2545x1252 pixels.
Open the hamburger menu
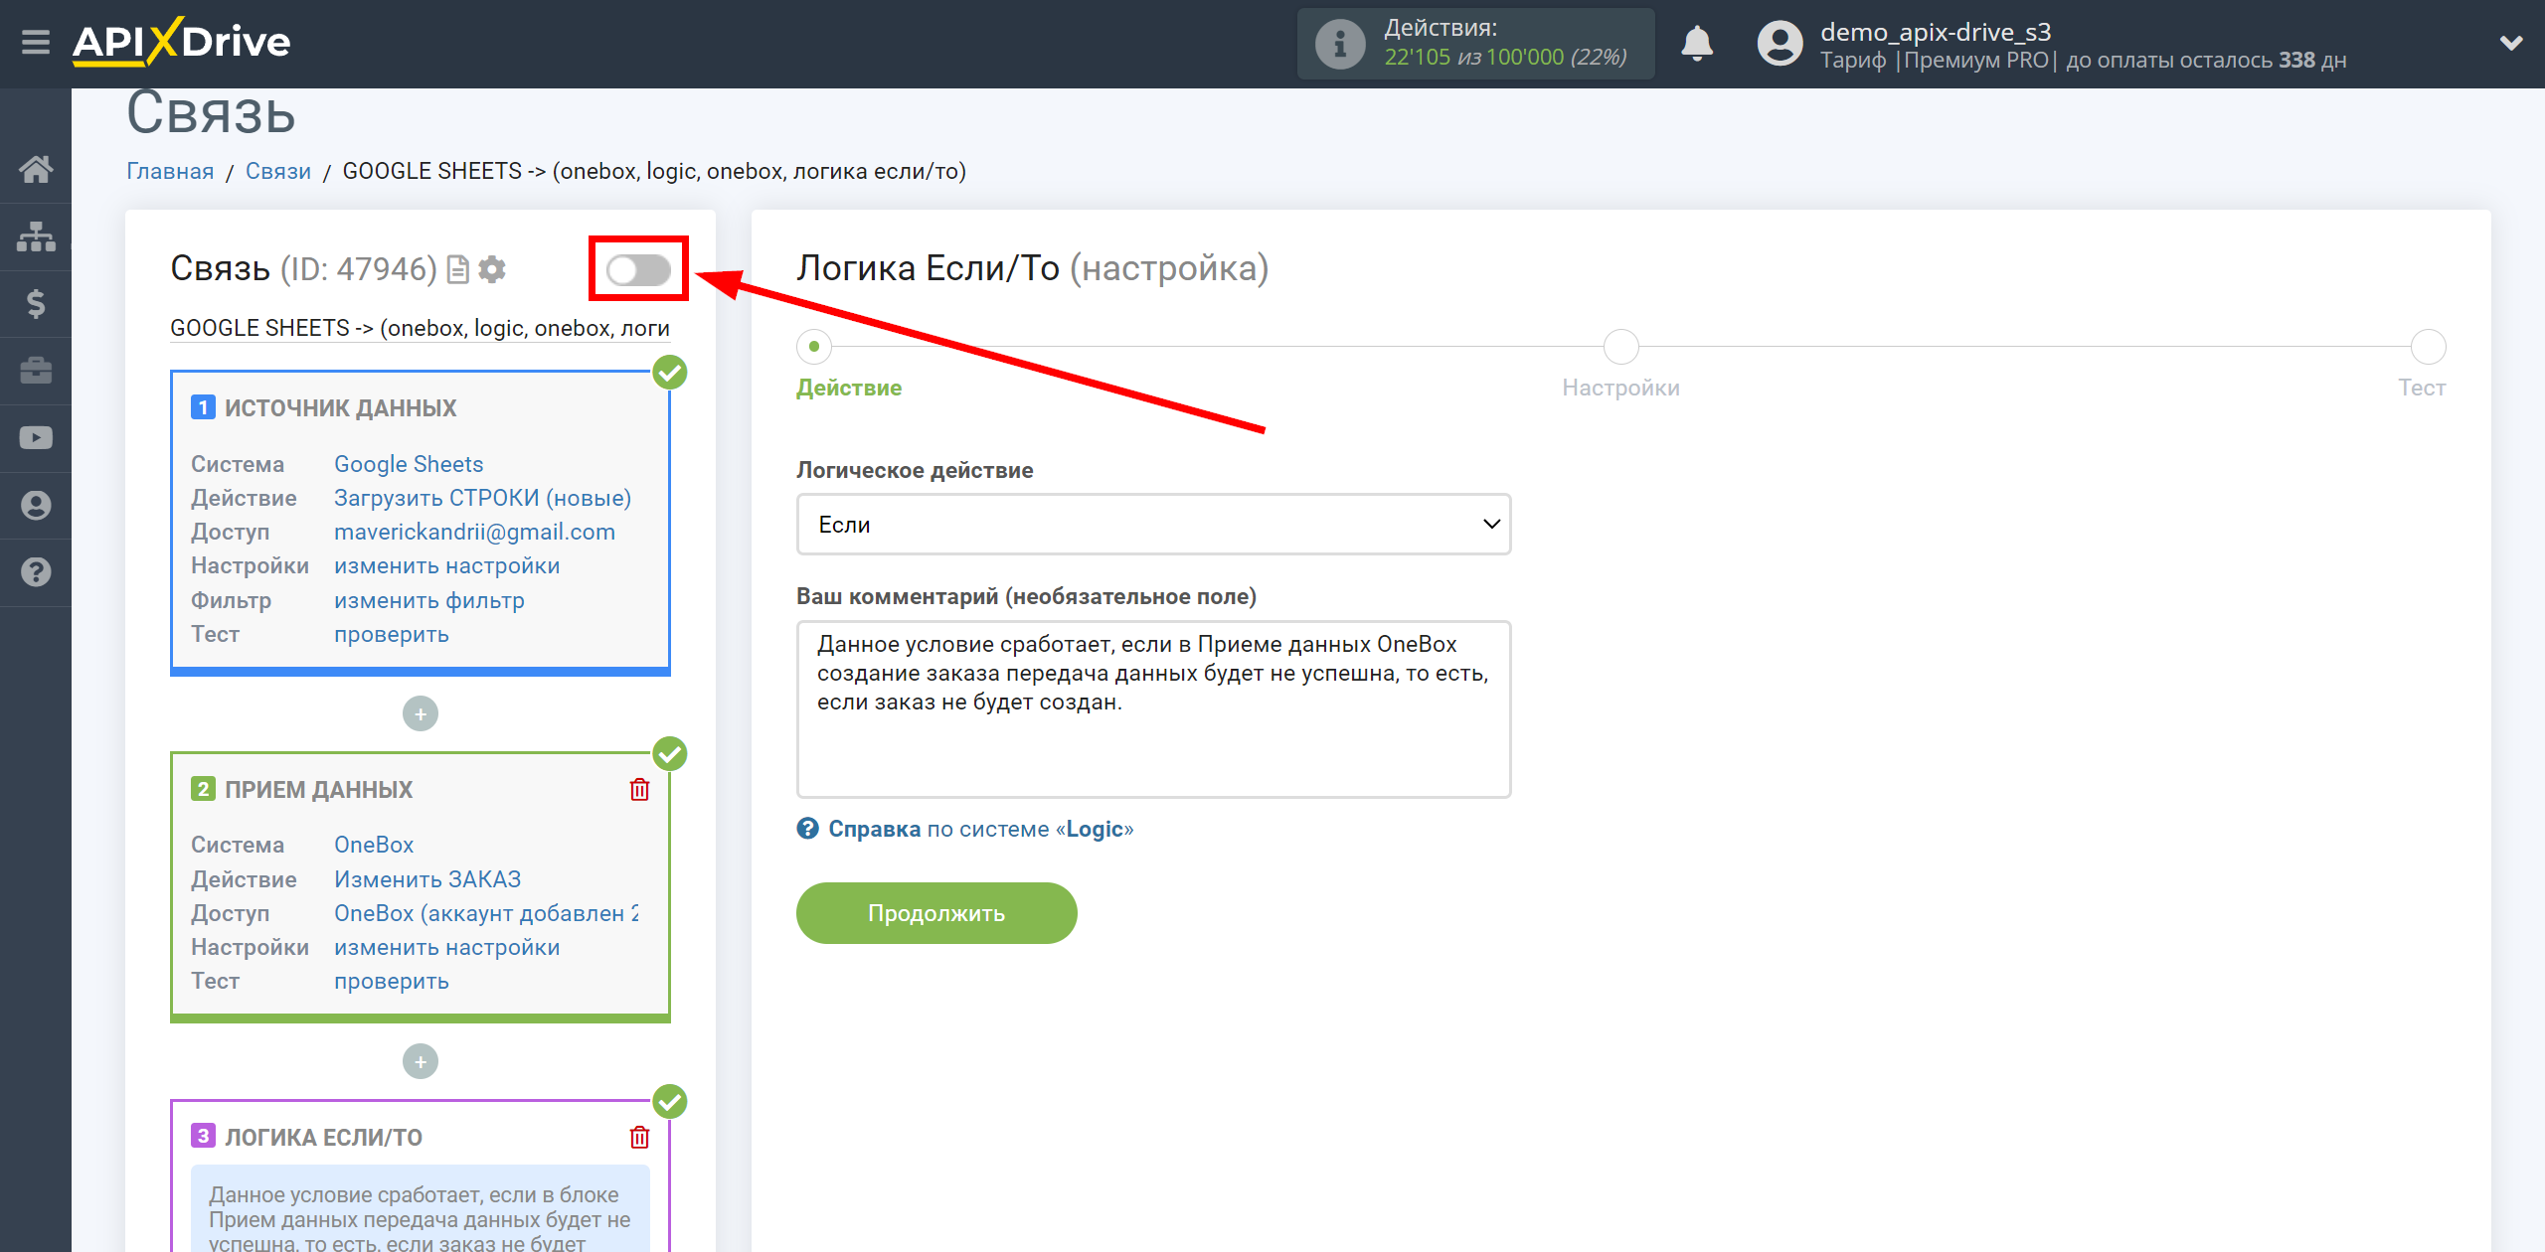click(36, 43)
